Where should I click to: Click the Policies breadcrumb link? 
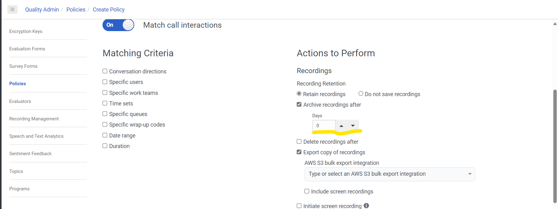(76, 10)
